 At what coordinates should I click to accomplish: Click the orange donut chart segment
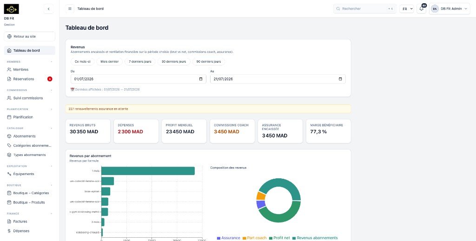(261, 196)
